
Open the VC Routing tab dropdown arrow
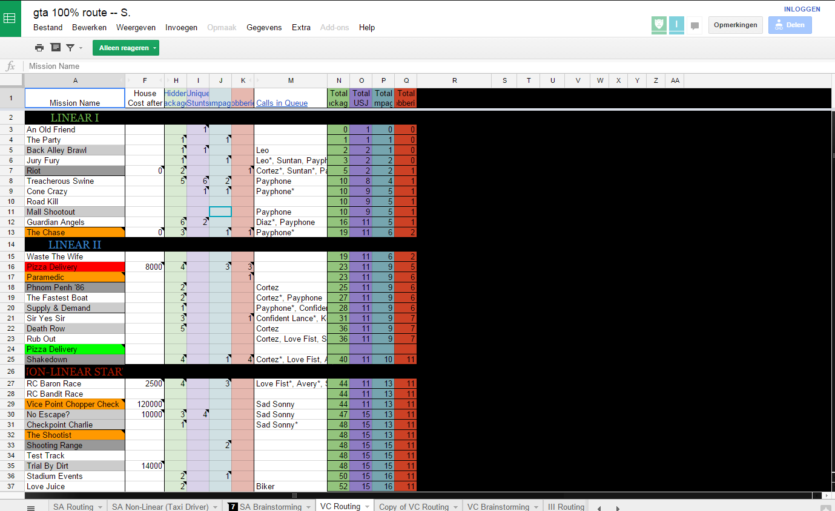(x=368, y=507)
